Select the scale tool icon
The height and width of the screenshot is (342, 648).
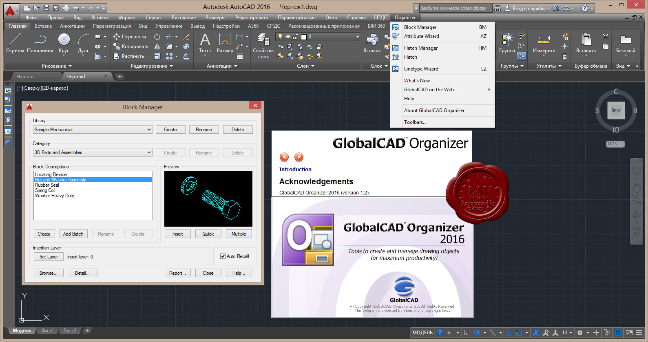click(157, 56)
